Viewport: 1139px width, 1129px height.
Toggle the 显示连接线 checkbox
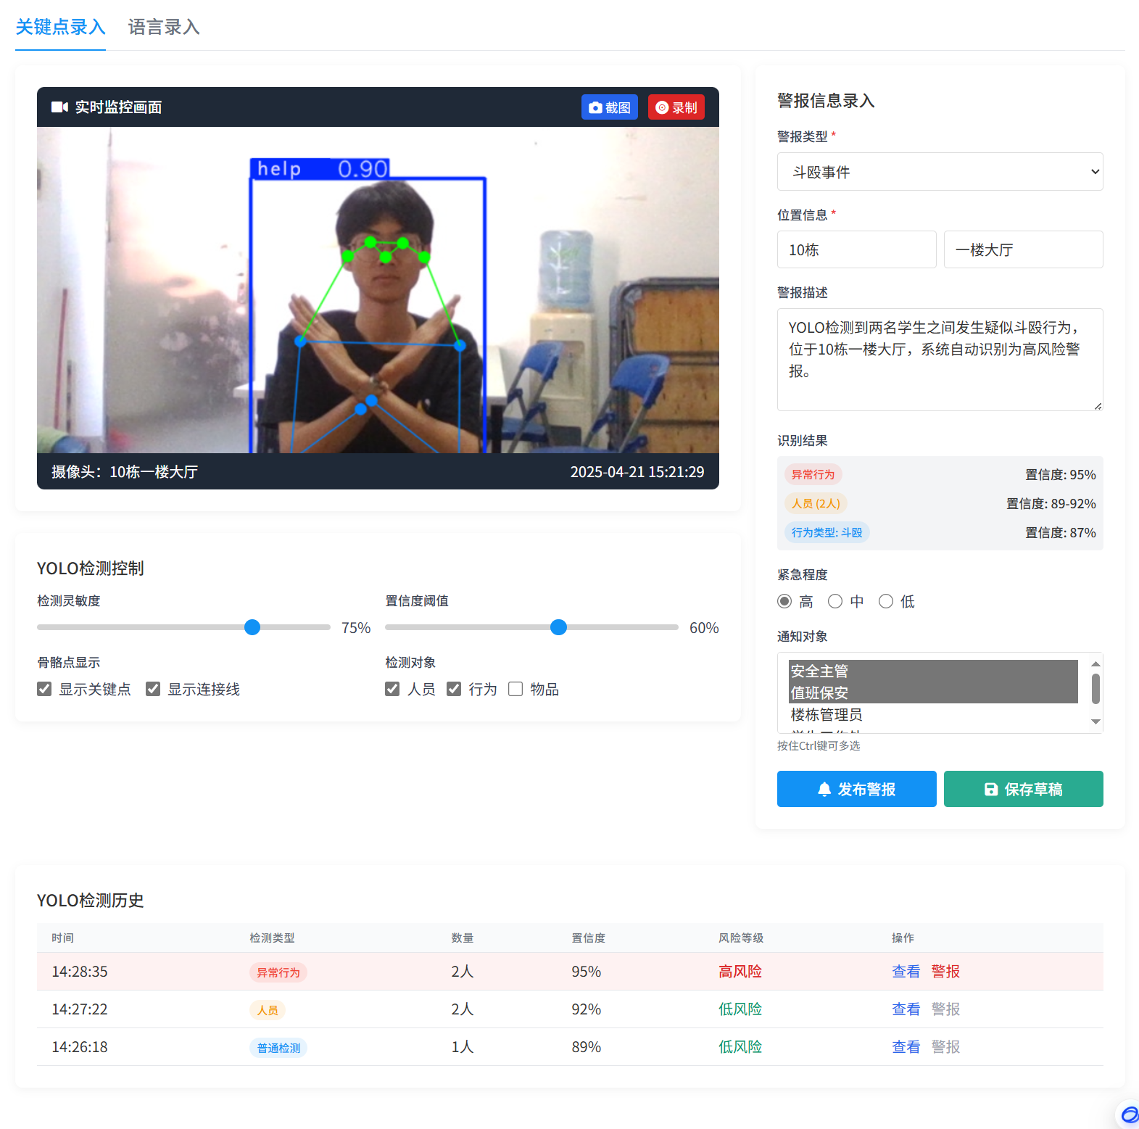pos(153,689)
